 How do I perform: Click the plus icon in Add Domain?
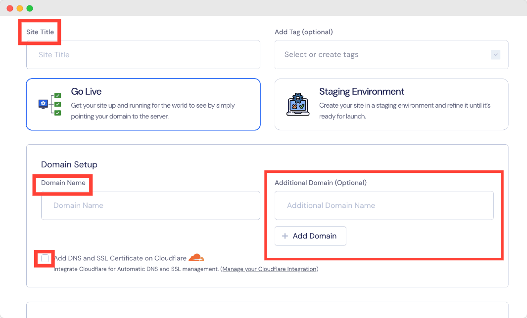285,236
